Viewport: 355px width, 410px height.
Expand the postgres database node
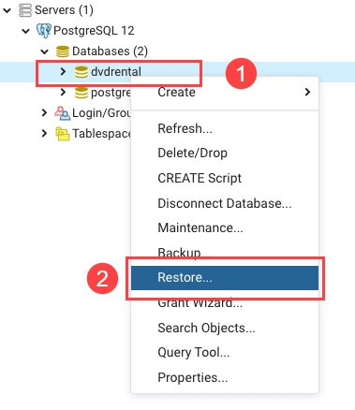coord(63,93)
